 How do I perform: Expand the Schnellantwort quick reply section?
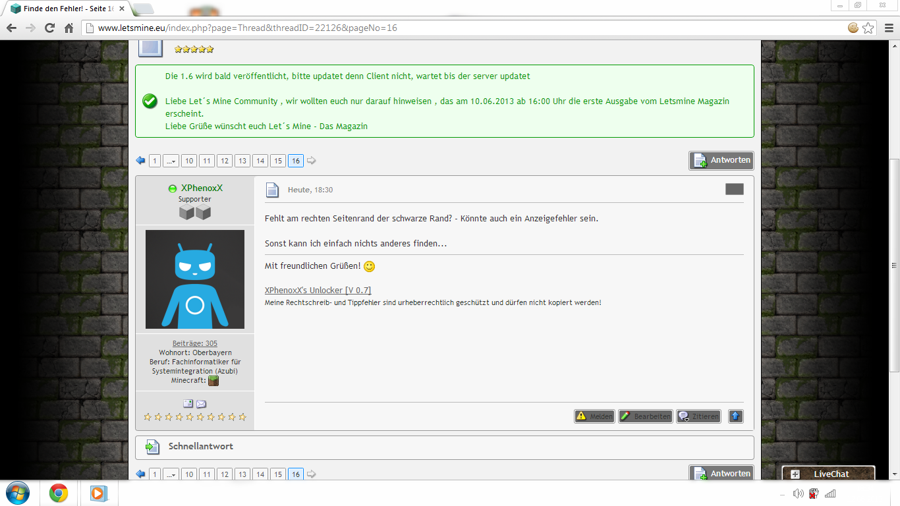pos(200,447)
